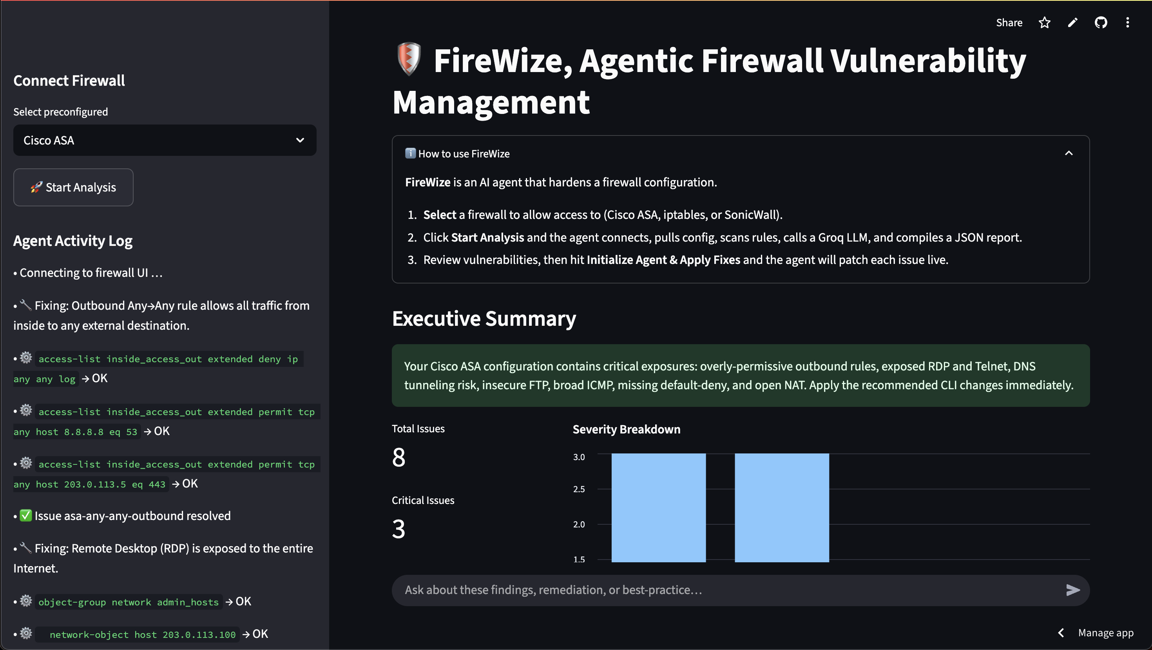Click the Share menu item
1152x650 pixels.
tap(1009, 23)
